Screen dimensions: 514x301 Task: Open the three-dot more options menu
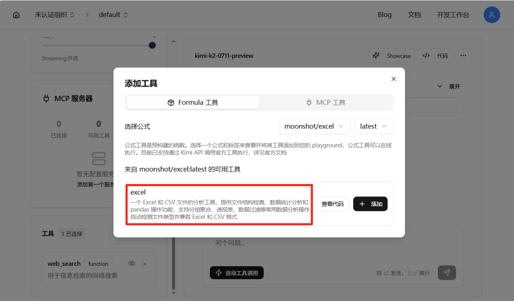click(463, 56)
